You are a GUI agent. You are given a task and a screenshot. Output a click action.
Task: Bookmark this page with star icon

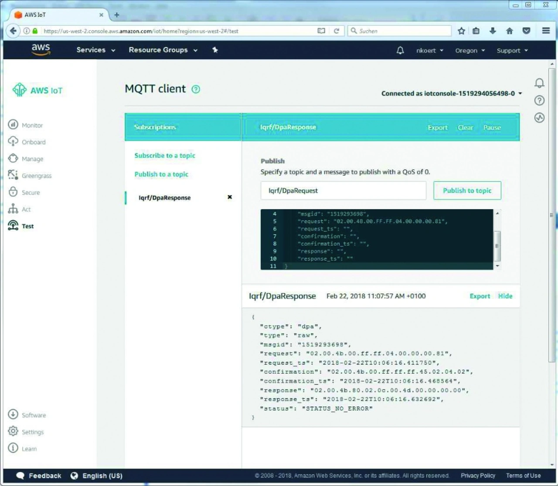pos(461,31)
